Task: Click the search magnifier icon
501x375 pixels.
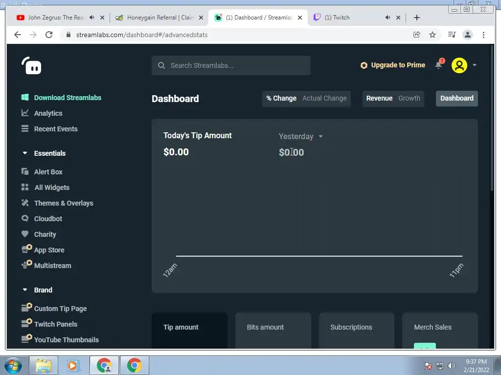Action: (161, 65)
